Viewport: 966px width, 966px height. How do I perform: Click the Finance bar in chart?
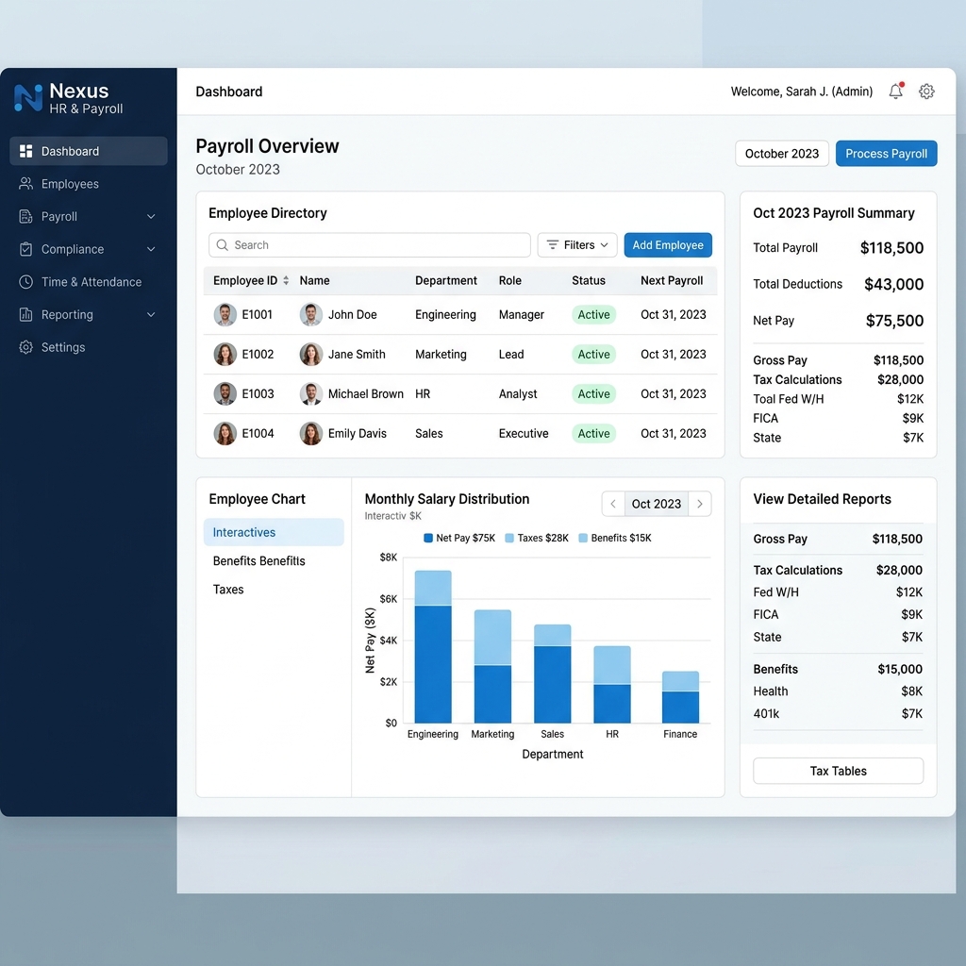(x=680, y=697)
